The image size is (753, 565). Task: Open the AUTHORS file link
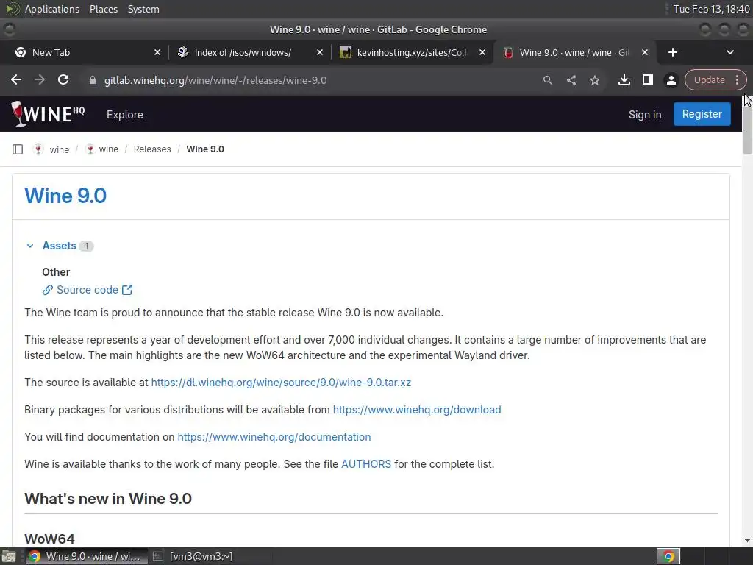point(366,464)
